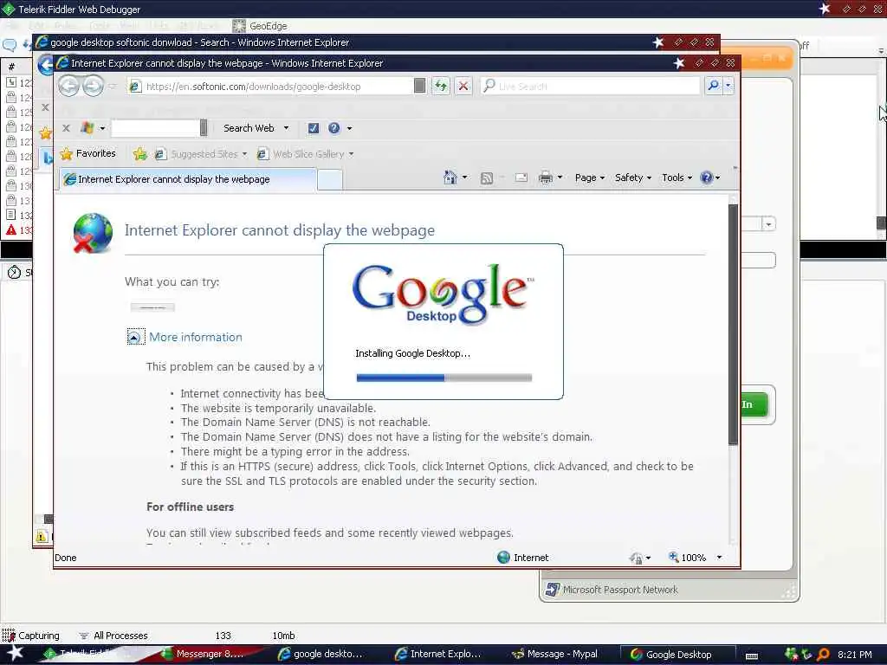Open the Safety menu dropdown
887x665 pixels.
coord(633,178)
